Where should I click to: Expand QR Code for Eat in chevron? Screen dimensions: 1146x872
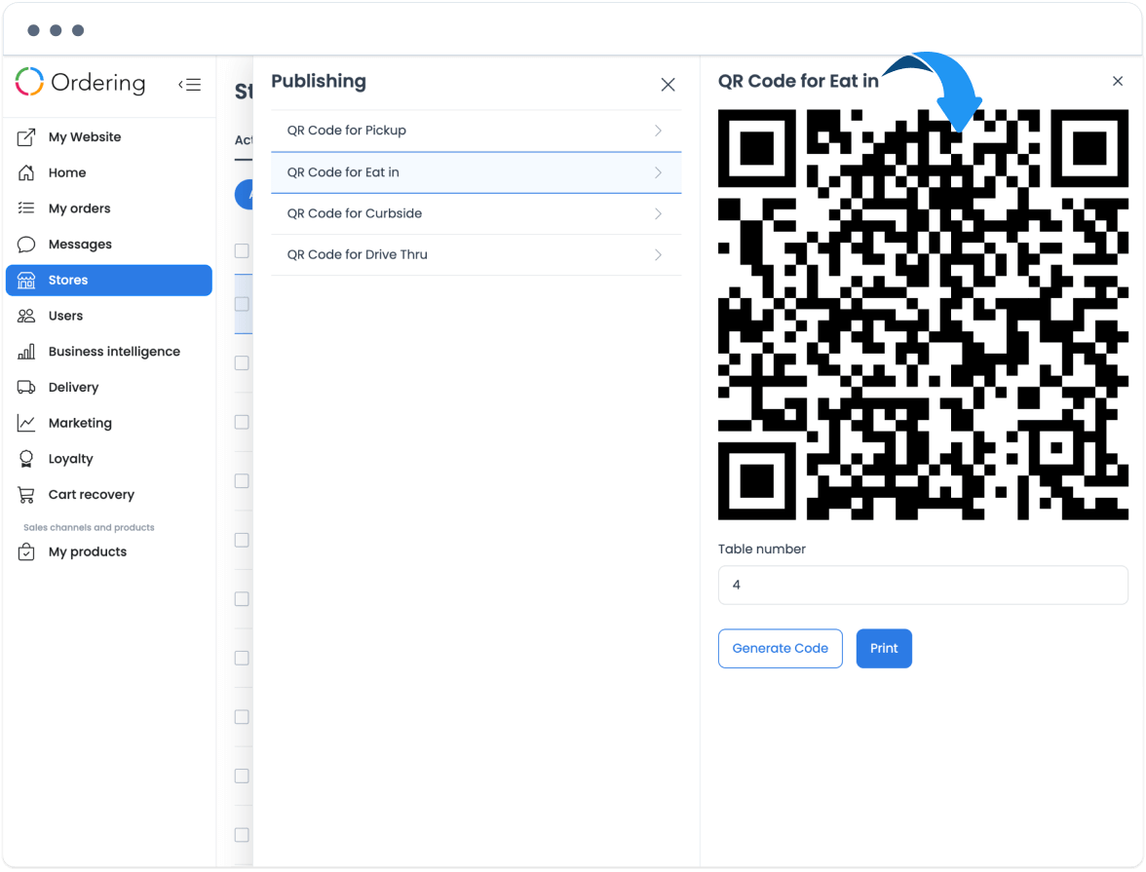tap(658, 172)
